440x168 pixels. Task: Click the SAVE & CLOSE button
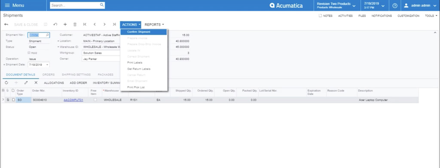click(x=26, y=24)
